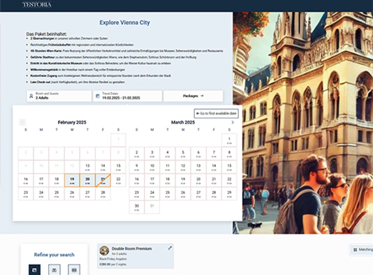373x275 pixels.
Task: Select February 16 in the calendar
Action: [x=26, y=180]
